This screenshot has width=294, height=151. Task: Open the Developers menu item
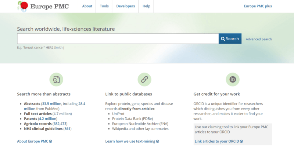125,6
